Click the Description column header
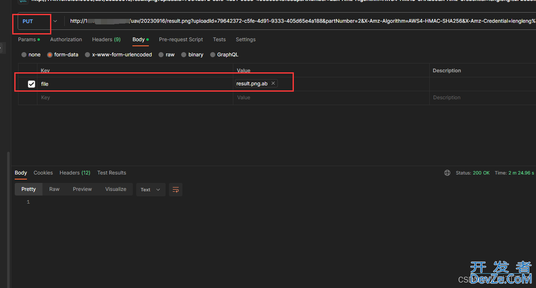 pos(447,71)
